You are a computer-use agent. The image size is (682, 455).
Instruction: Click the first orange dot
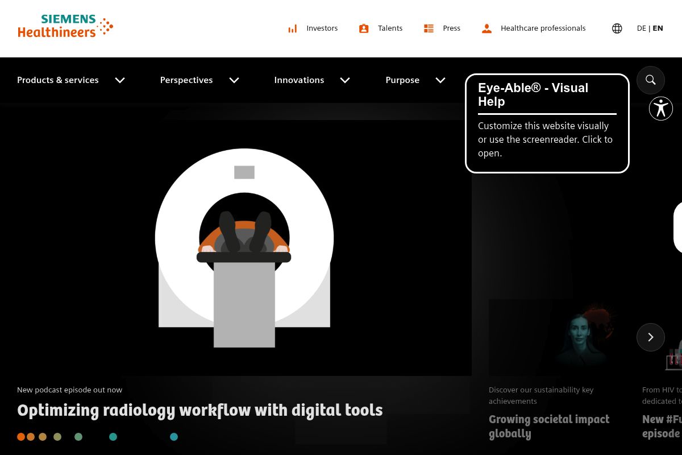(21, 437)
